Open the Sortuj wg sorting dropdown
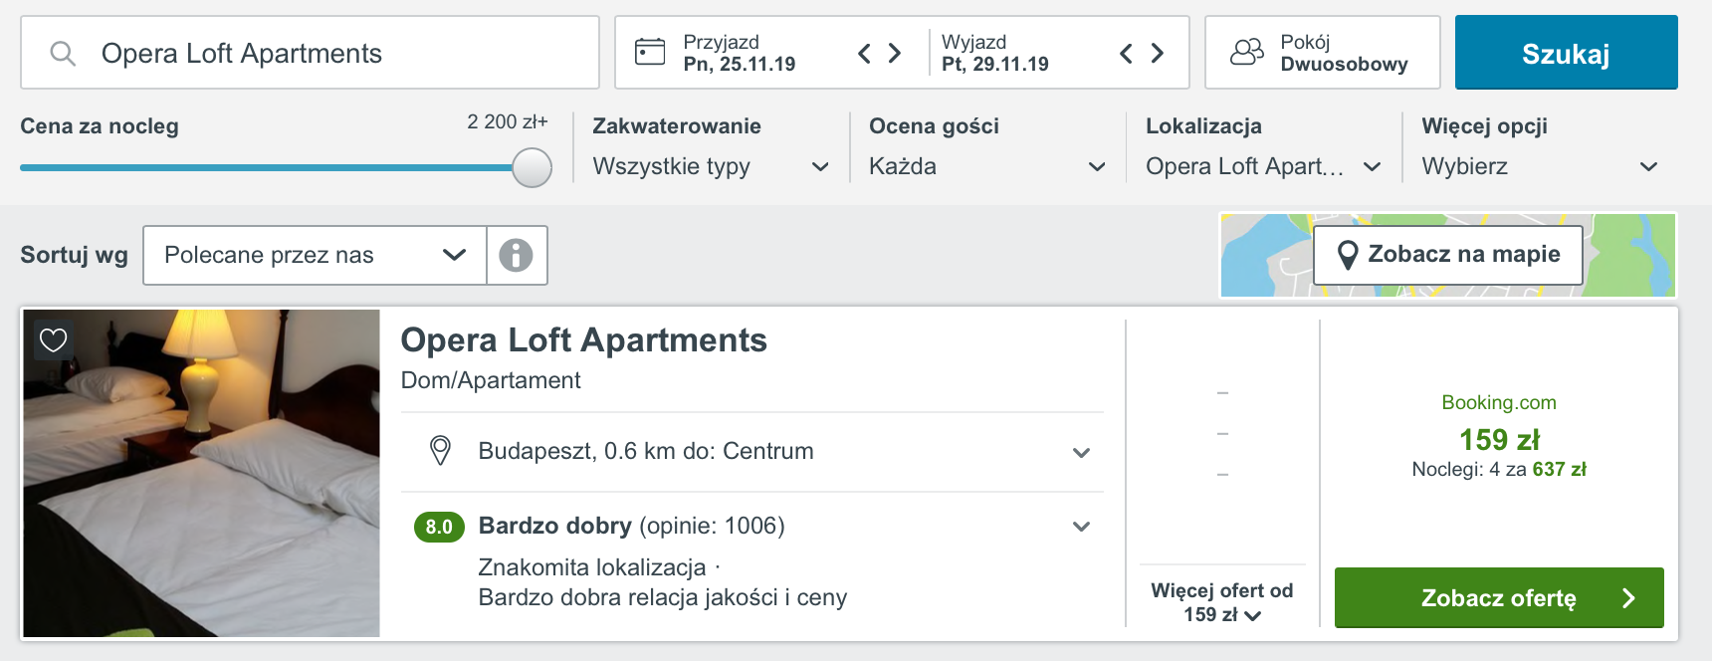 (x=315, y=255)
